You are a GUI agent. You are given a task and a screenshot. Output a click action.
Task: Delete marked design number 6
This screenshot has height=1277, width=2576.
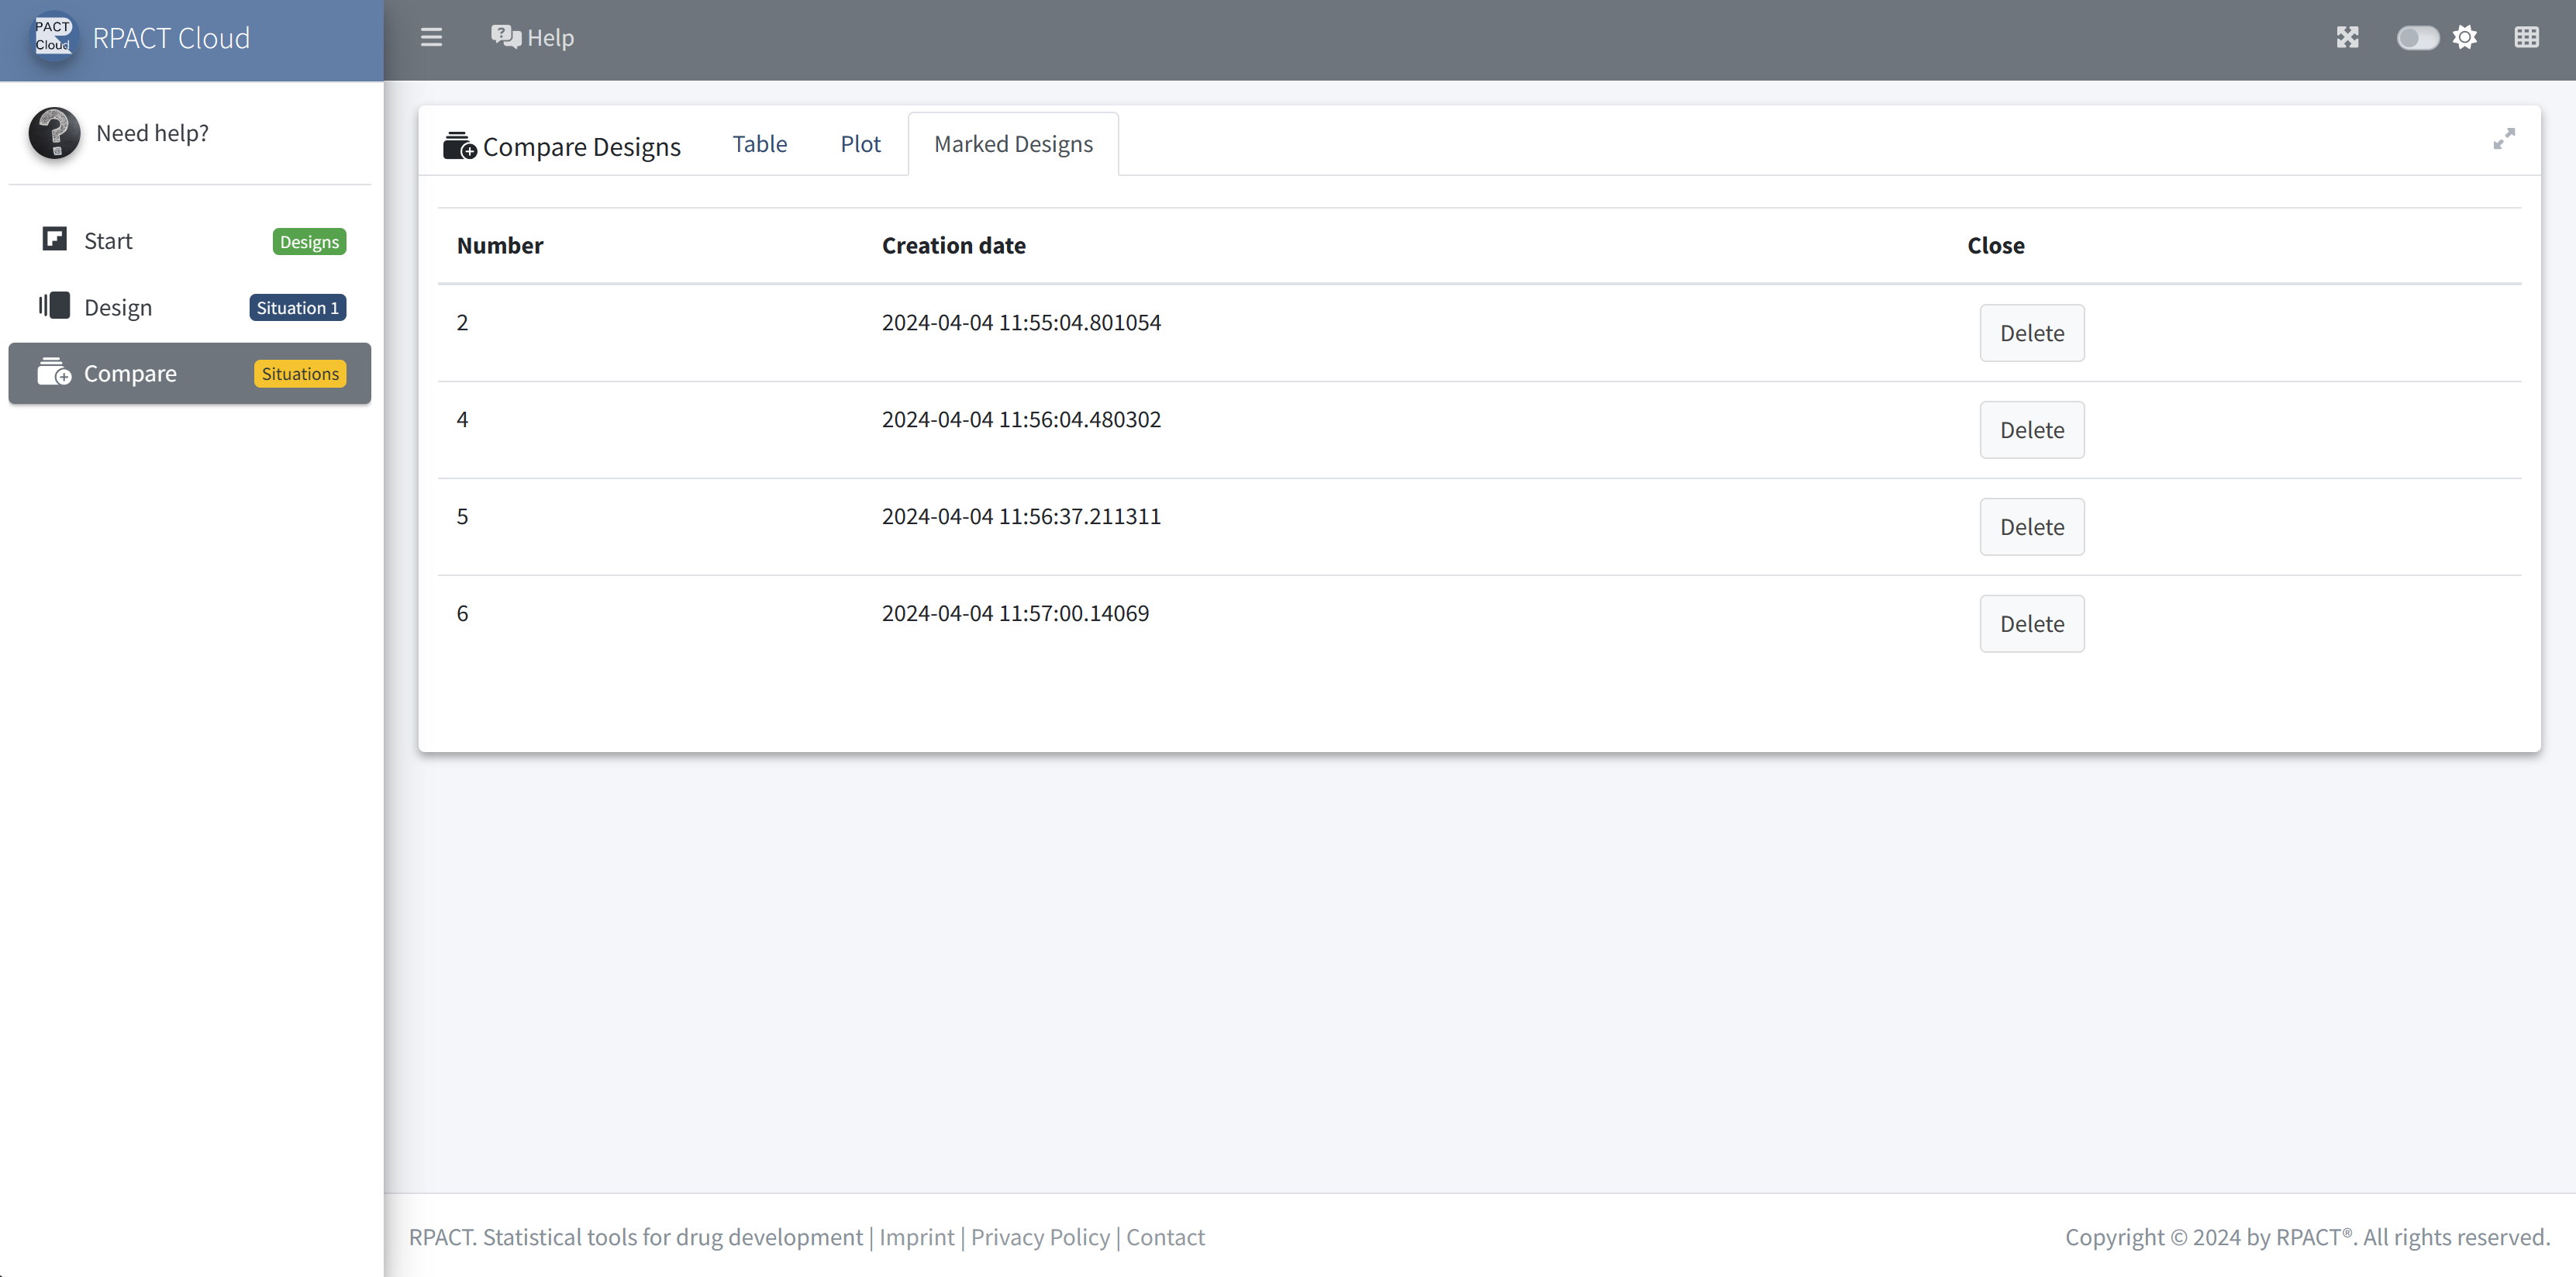point(2031,624)
